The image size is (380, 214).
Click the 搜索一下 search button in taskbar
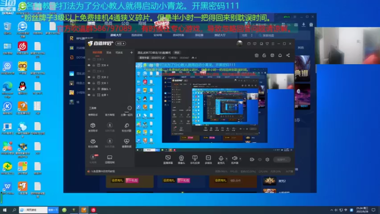53,210
